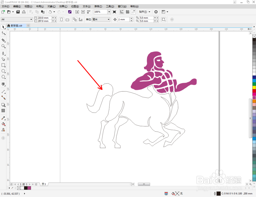
Task: Increase nudge distance stepper
Action: pyautogui.click(x=131, y=18)
